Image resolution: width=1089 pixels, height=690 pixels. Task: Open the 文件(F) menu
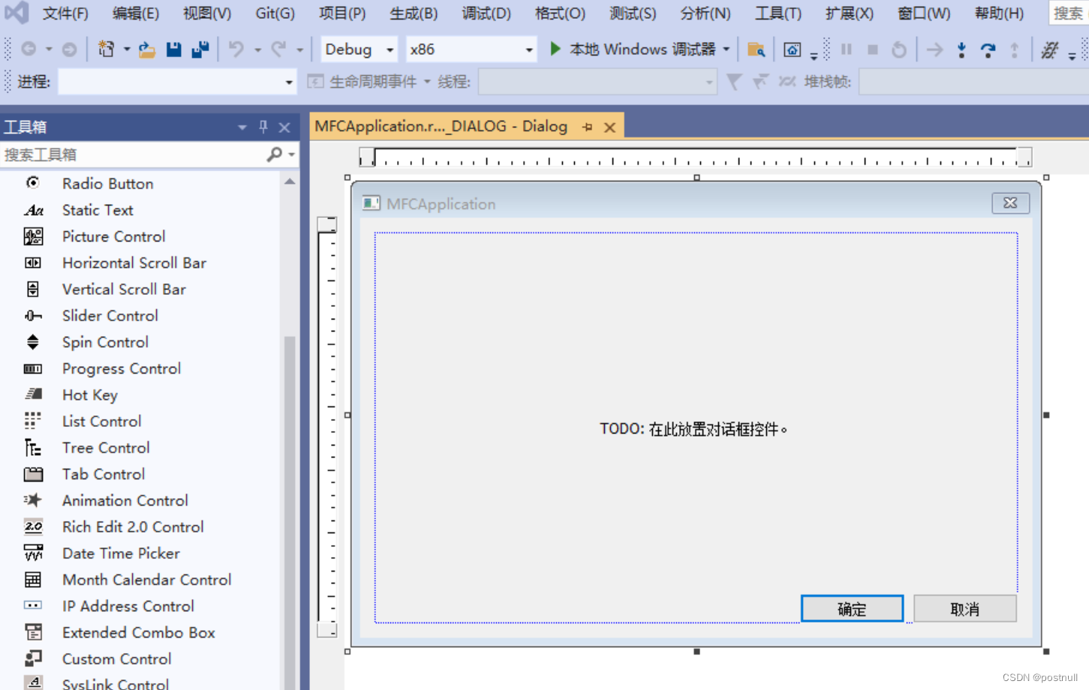coord(65,13)
